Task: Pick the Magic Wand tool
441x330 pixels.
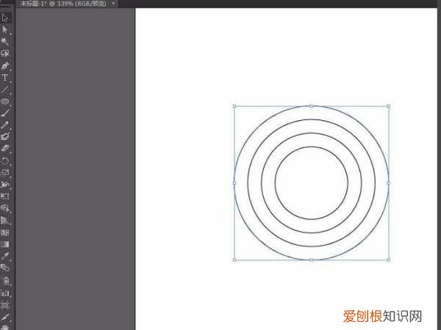Action: 5,42
